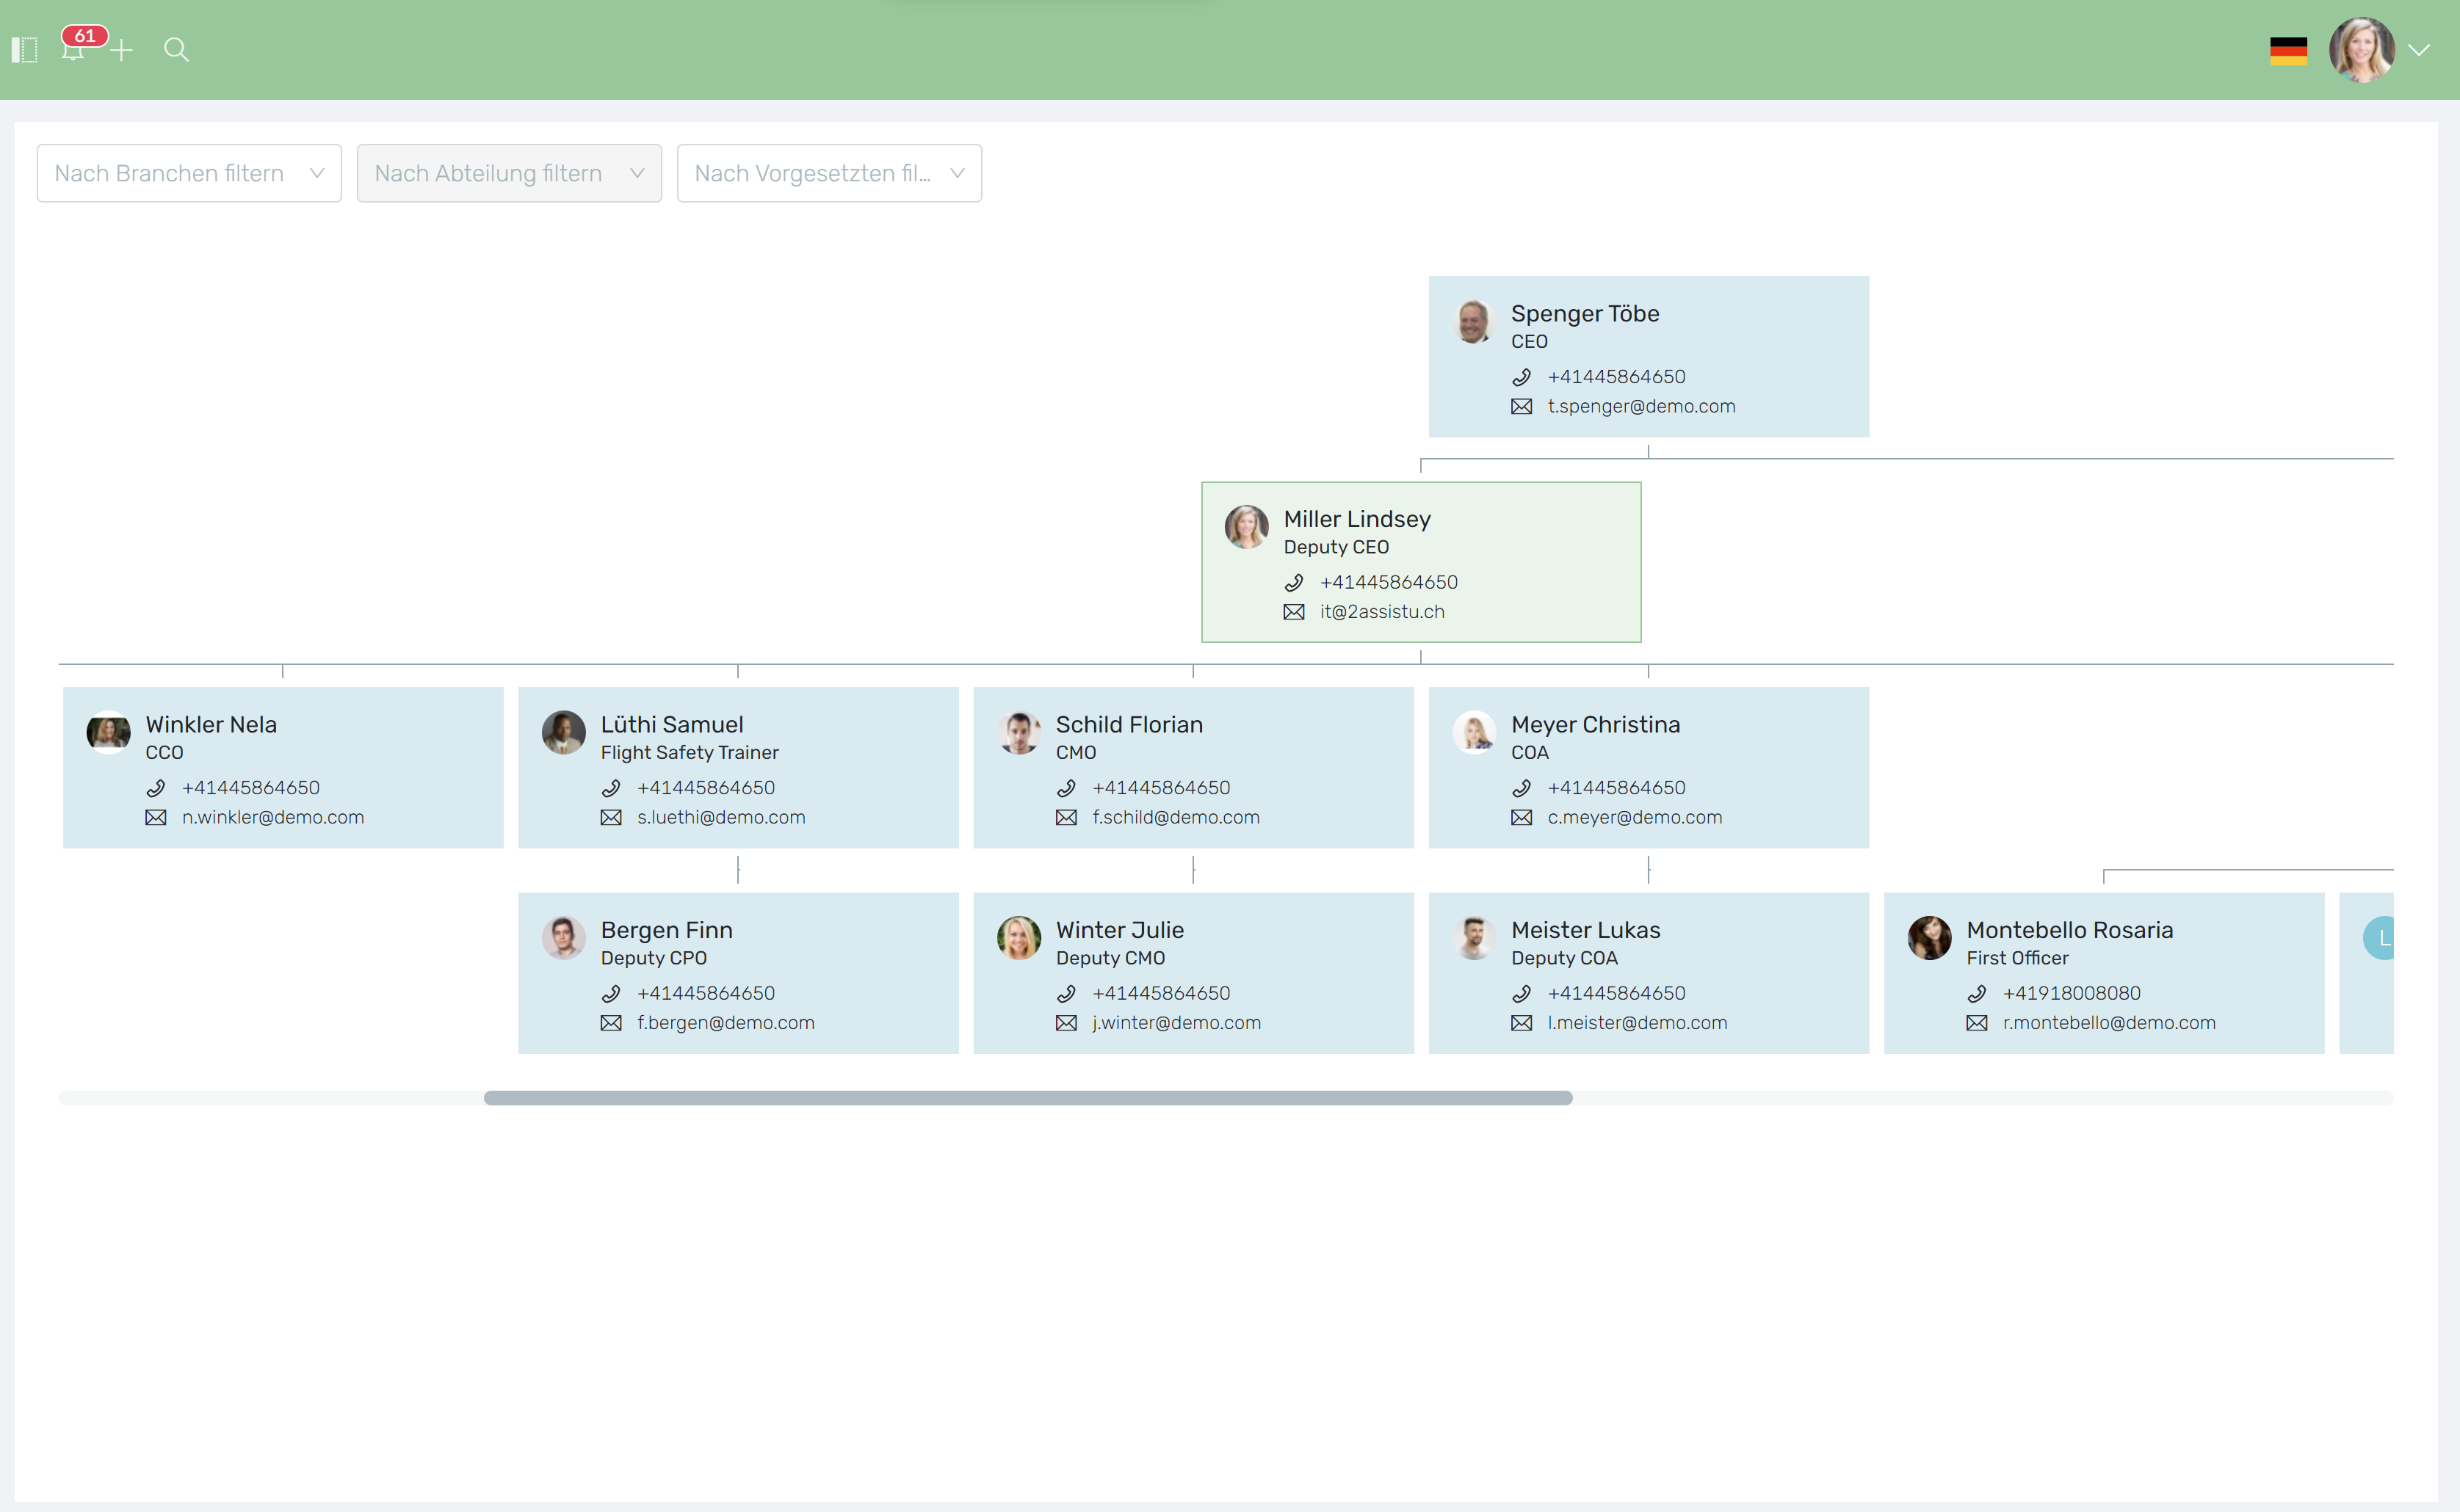Open email s.luethi@demo.com
2460x1512 pixels.
pos(720,818)
